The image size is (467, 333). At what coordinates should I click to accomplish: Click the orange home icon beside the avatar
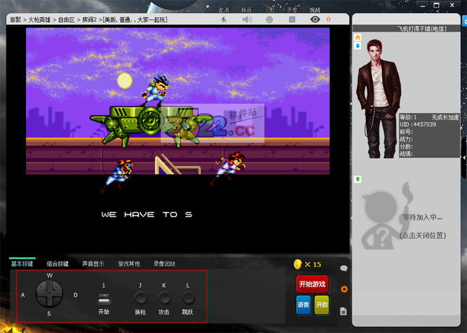[357, 37]
